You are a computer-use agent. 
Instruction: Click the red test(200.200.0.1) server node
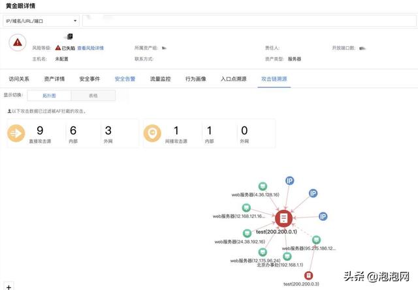(283, 218)
